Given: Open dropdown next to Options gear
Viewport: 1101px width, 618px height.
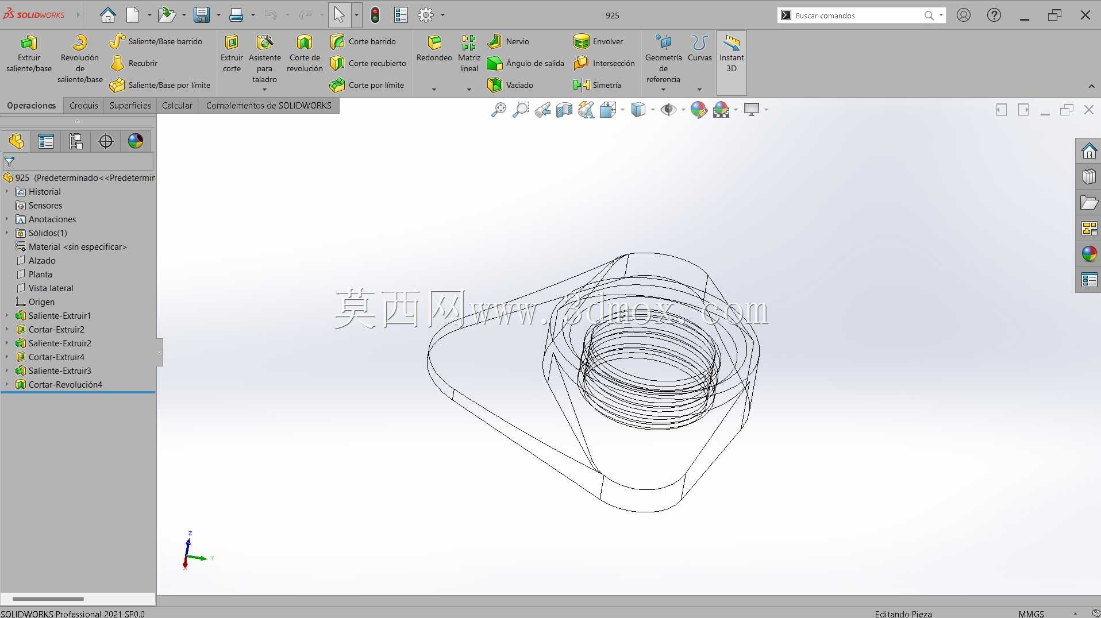Looking at the screenshot, I should (442, 16).
